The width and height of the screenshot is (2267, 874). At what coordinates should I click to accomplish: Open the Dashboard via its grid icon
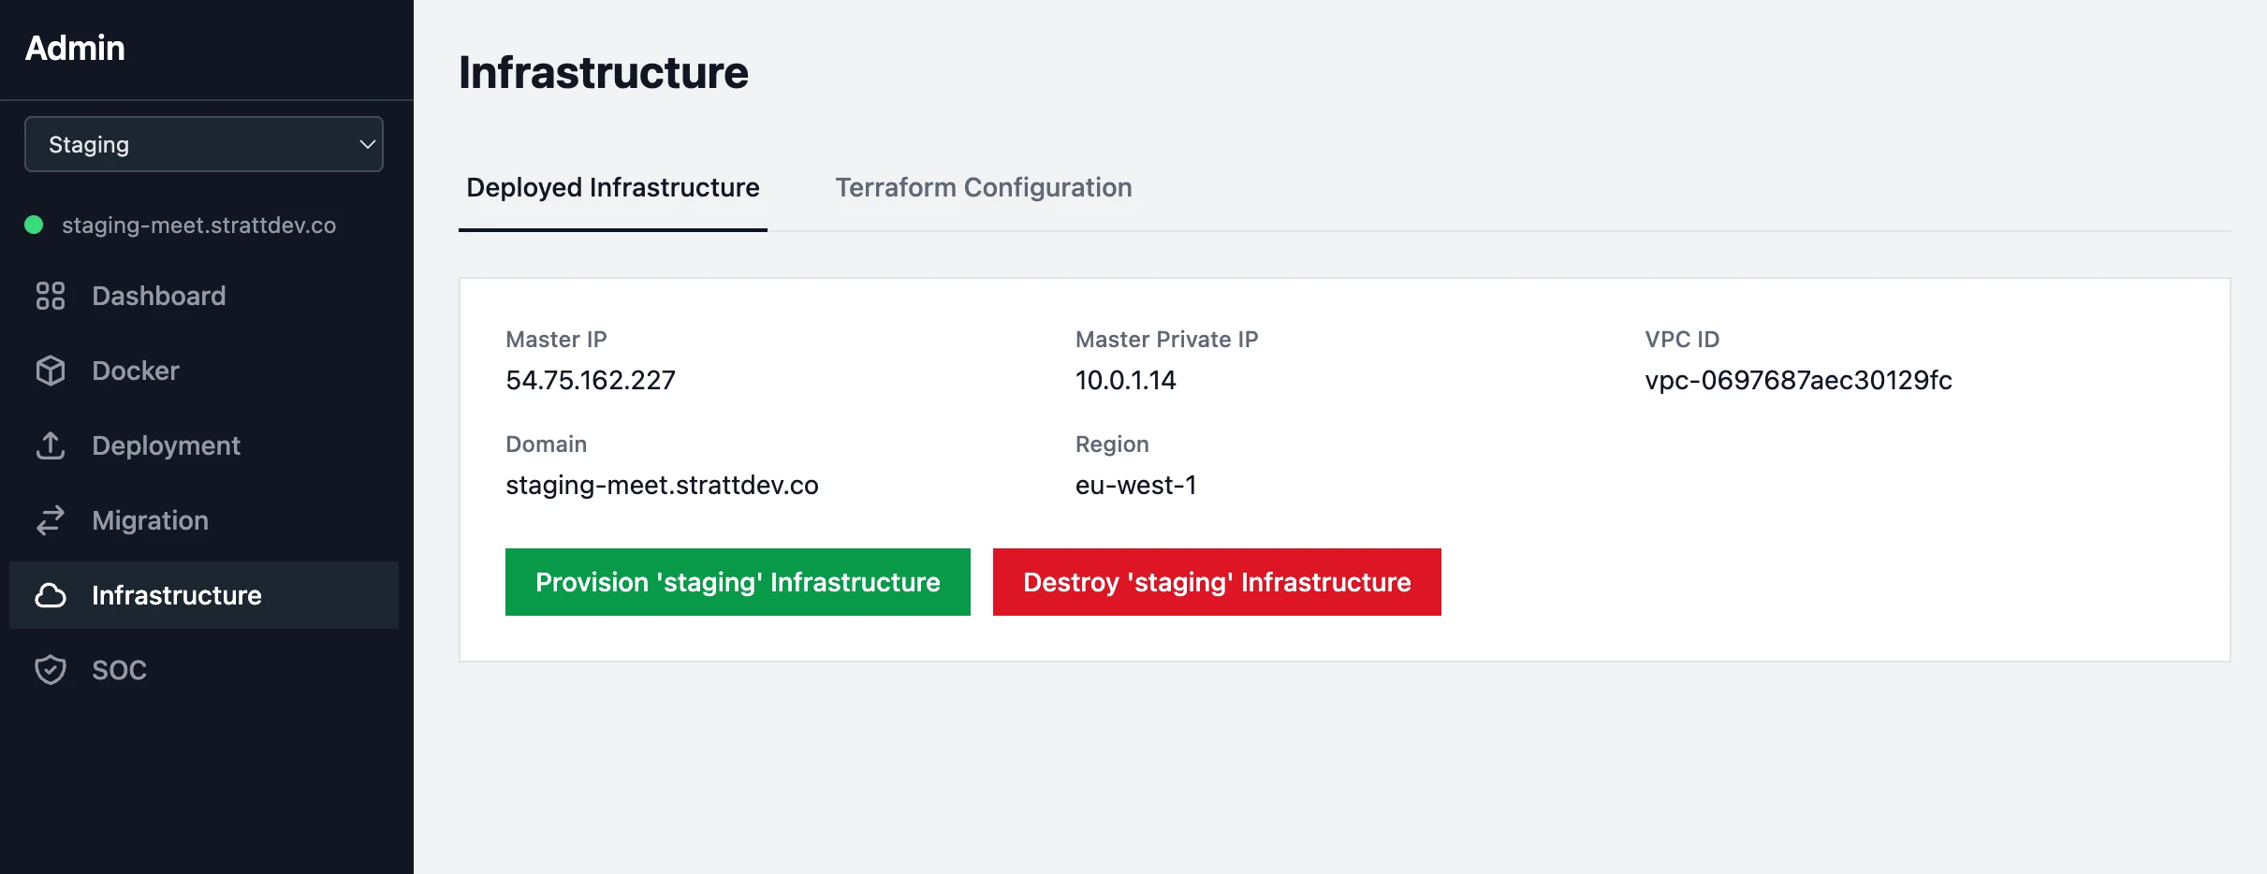tap(51, 296)
